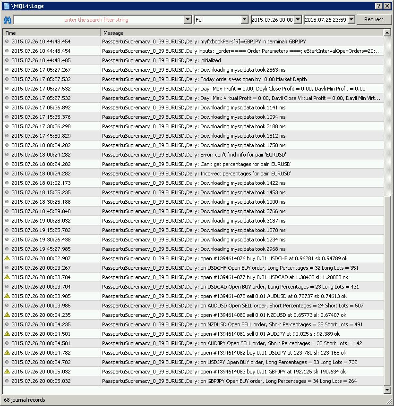Select the 'open #1394614082 buy 0.01 USDJPY' message
This screenshot has height=406, width=394.
click(224, 353)
